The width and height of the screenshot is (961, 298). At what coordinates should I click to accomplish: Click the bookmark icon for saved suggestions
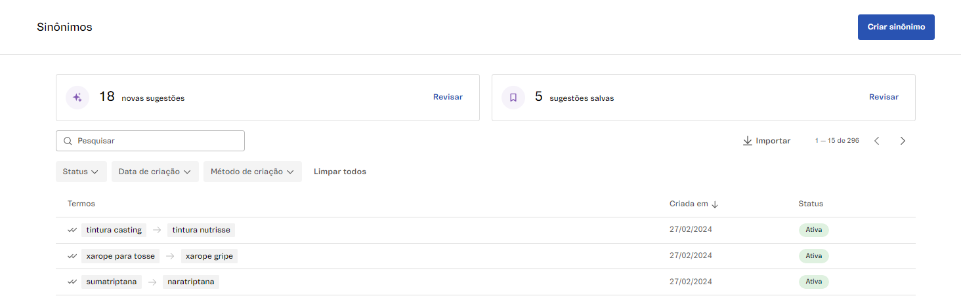pos(513,98)
